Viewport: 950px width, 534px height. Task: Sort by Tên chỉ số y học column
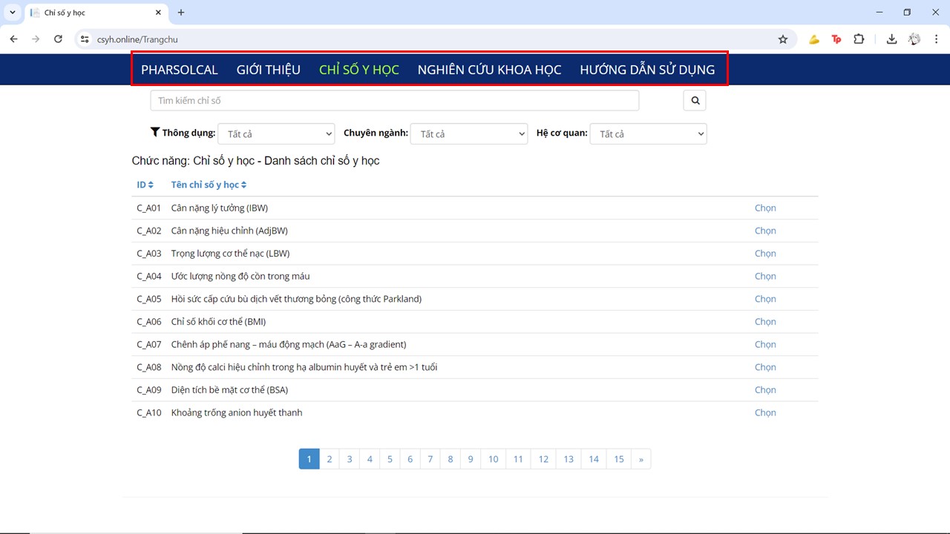(x=209, y=185)
